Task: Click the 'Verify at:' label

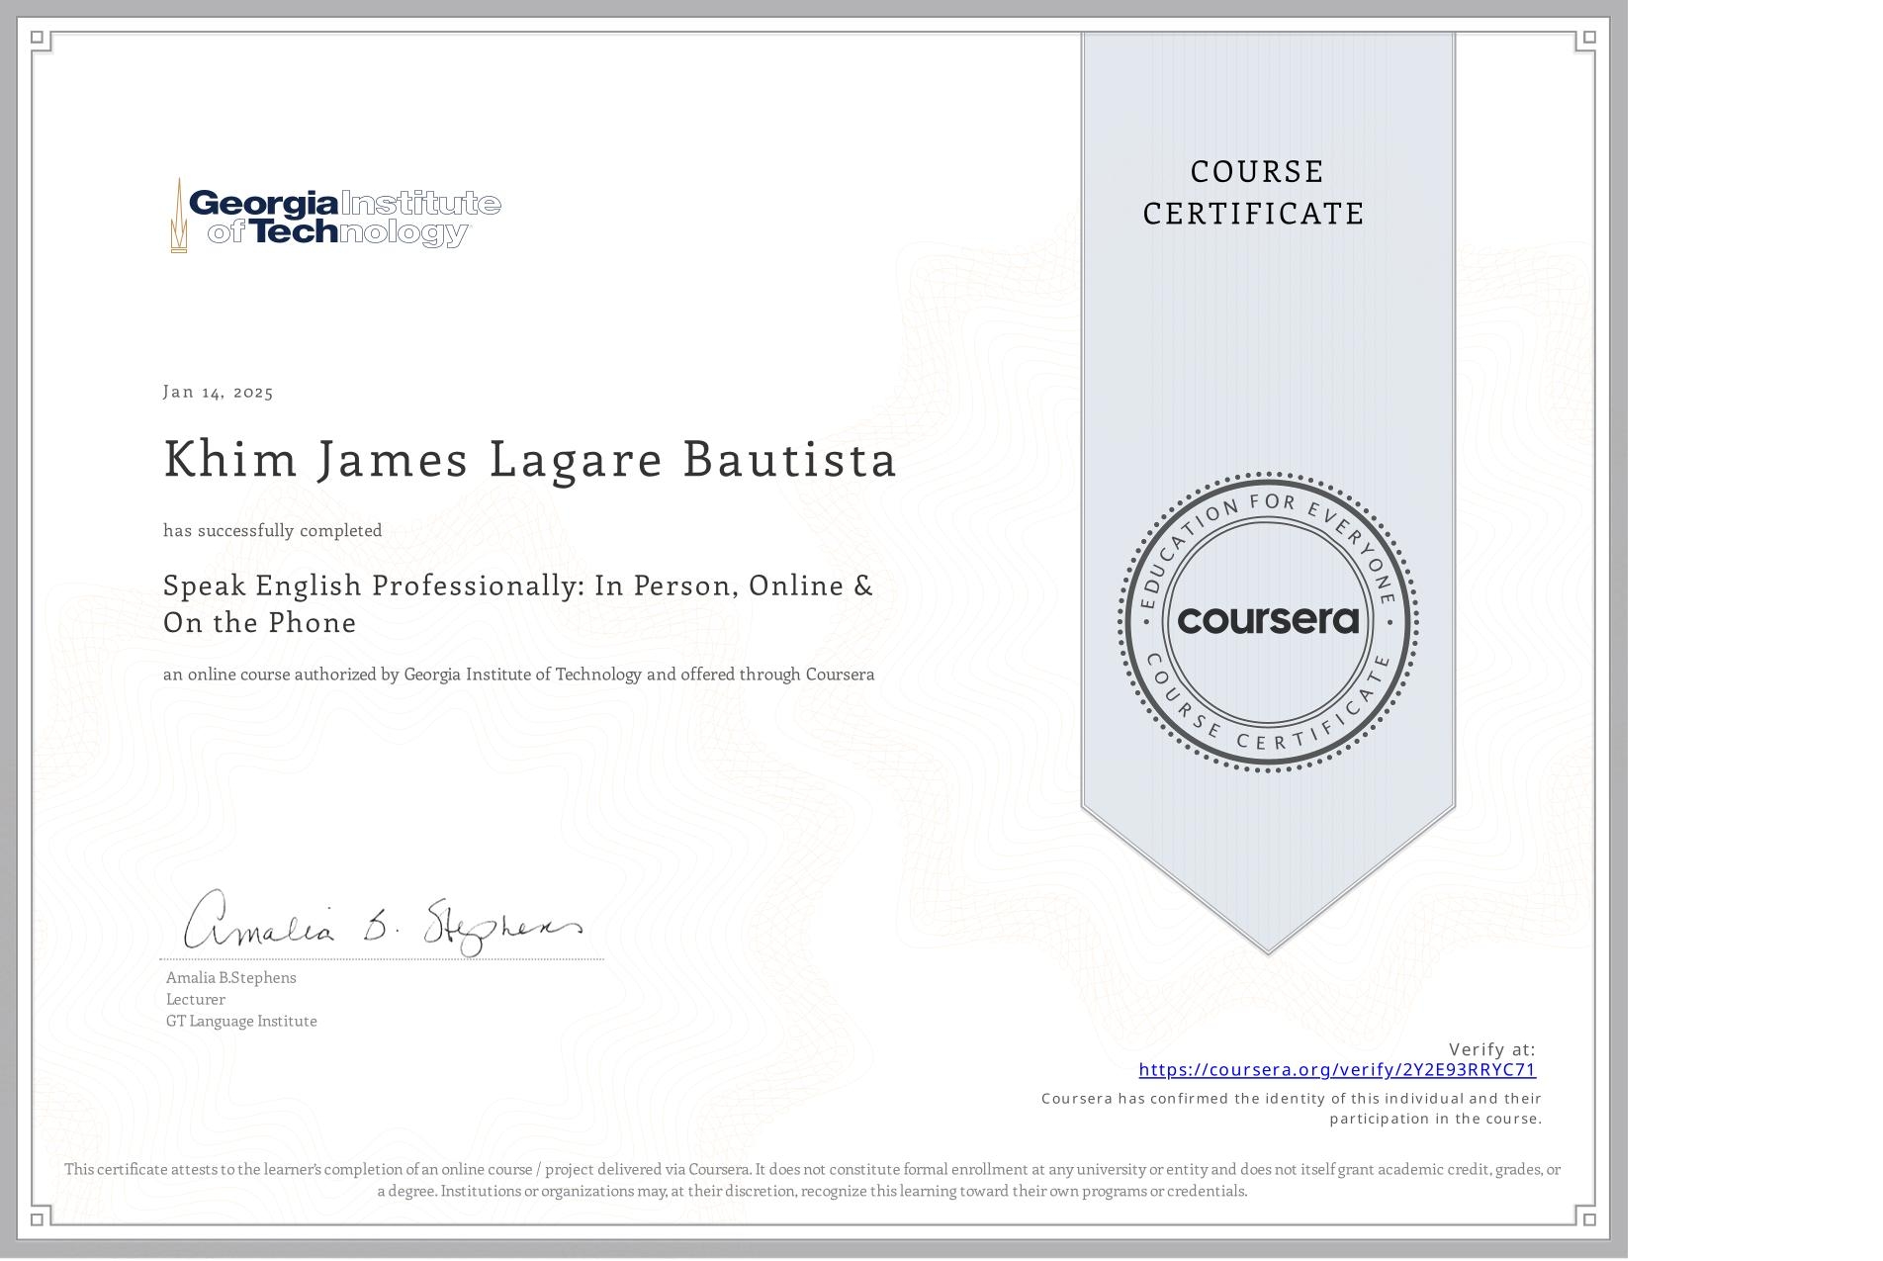Action: pos(1492,1049)
